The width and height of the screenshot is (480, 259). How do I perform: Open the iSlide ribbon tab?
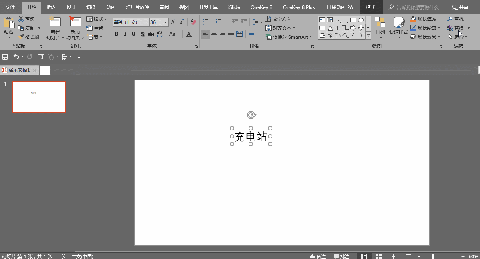pos(234,7)
